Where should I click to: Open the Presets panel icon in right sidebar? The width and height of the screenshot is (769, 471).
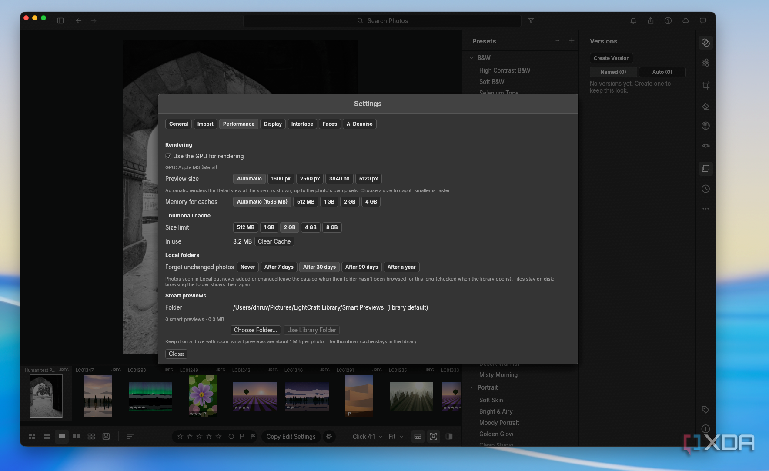(x=705, y=43)
